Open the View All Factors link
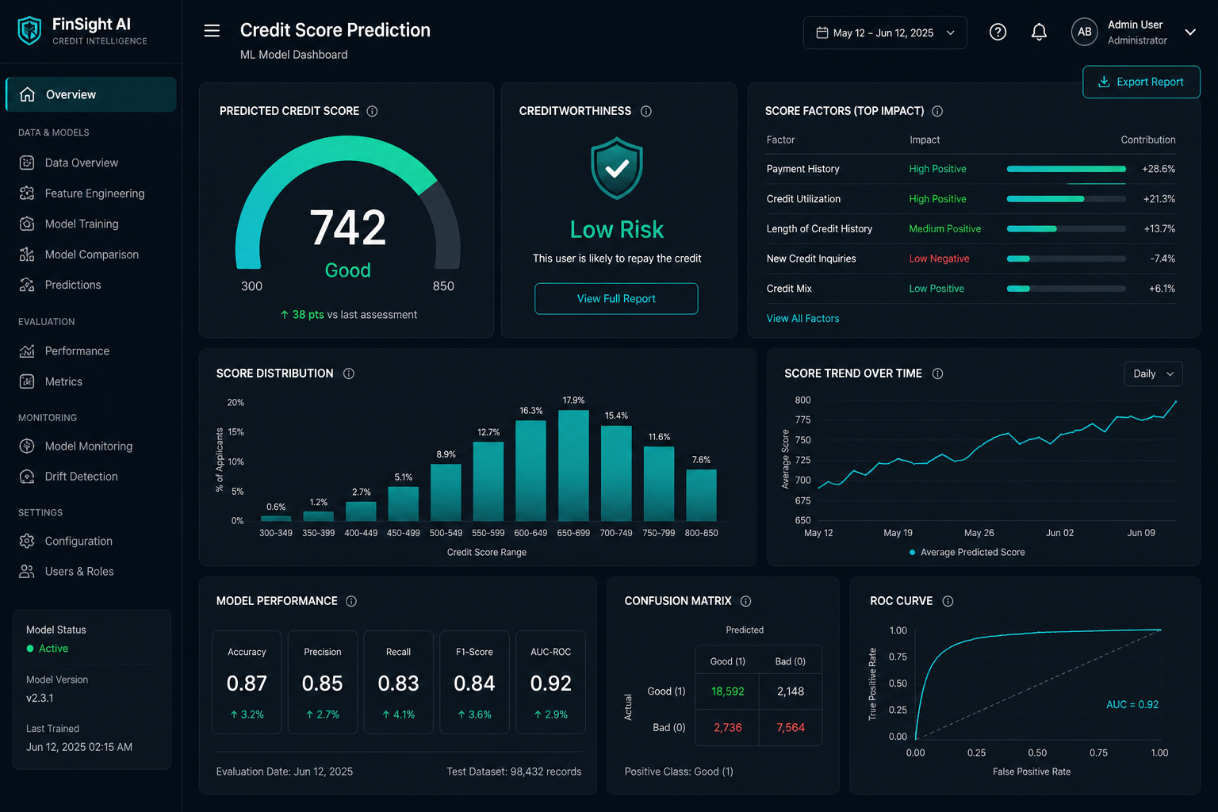The height and width of the screenshot is (812, 1218). [802, 318]
